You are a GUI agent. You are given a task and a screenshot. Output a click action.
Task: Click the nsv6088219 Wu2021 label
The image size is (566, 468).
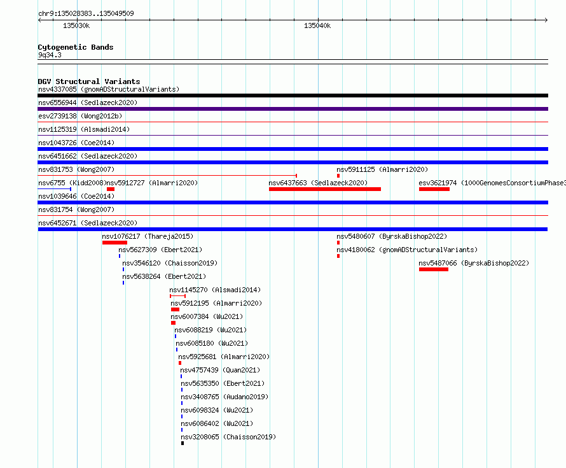tap(211, 330)
